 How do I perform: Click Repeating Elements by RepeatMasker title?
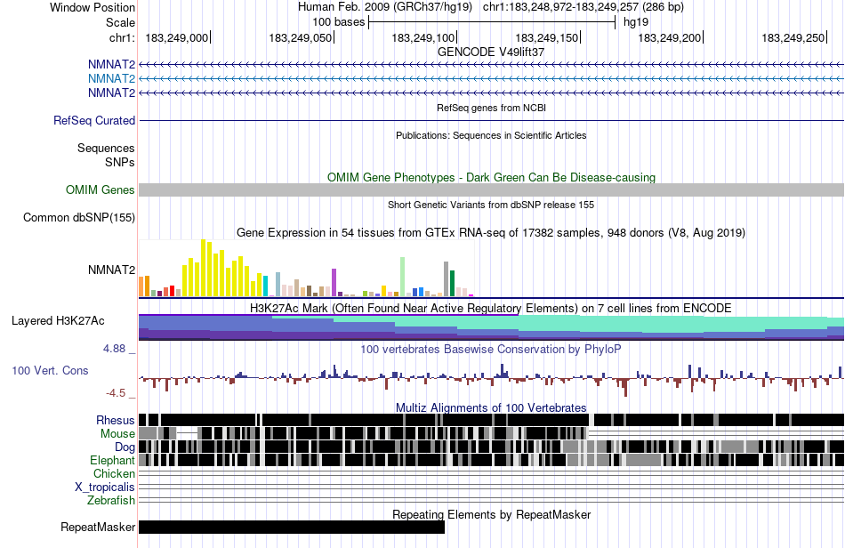point(491,514)
